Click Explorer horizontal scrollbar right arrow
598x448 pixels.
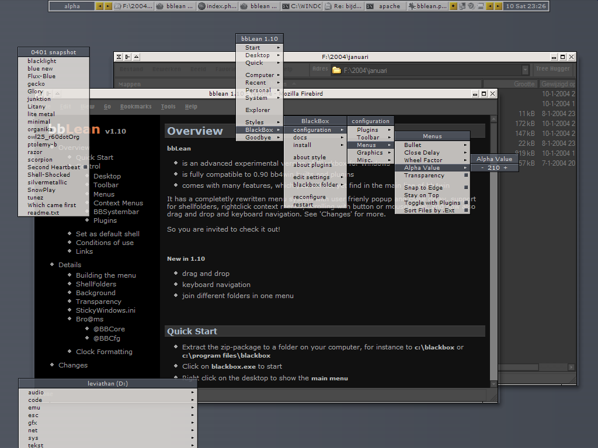tap(571, 367)
